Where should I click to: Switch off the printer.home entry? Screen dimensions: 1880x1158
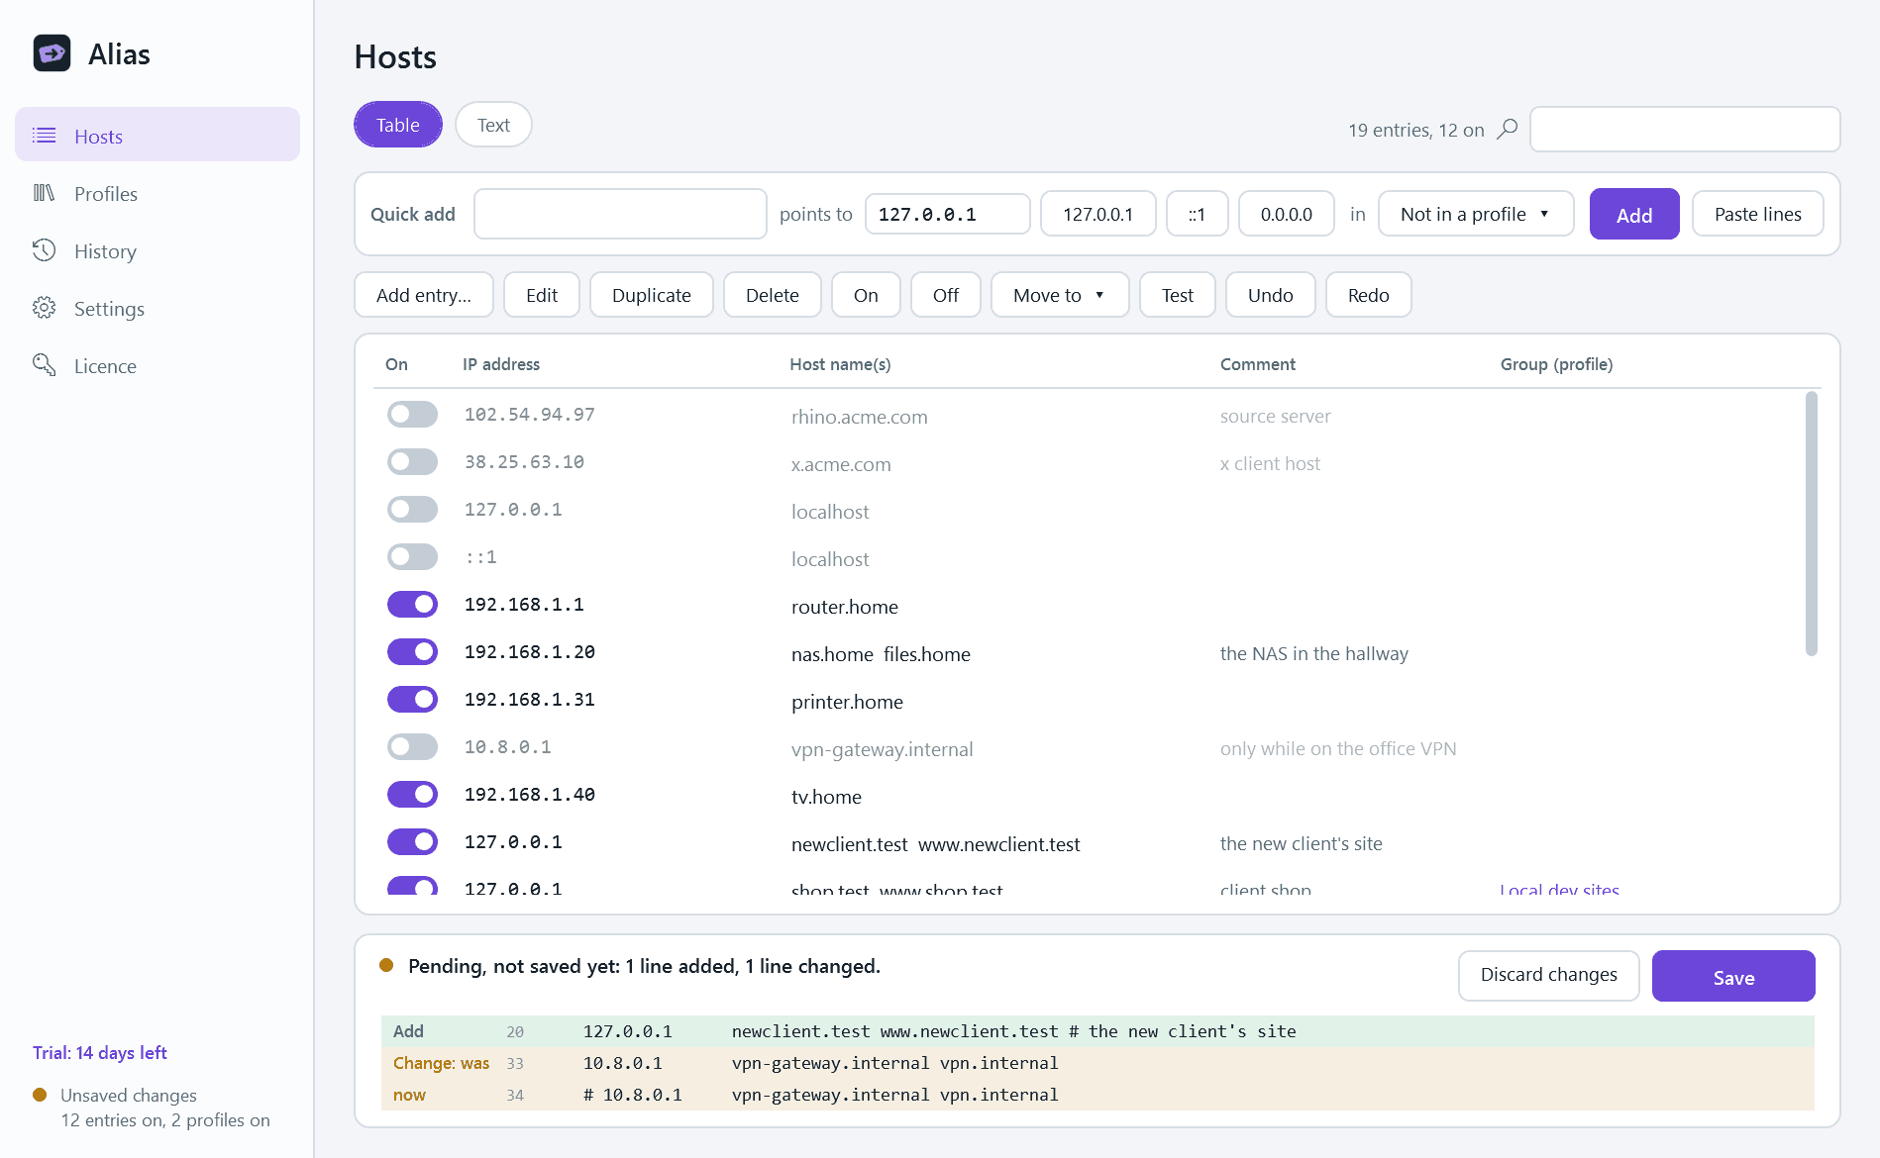[412, 700]
